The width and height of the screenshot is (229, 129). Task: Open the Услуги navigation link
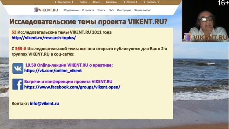point(101,10)
